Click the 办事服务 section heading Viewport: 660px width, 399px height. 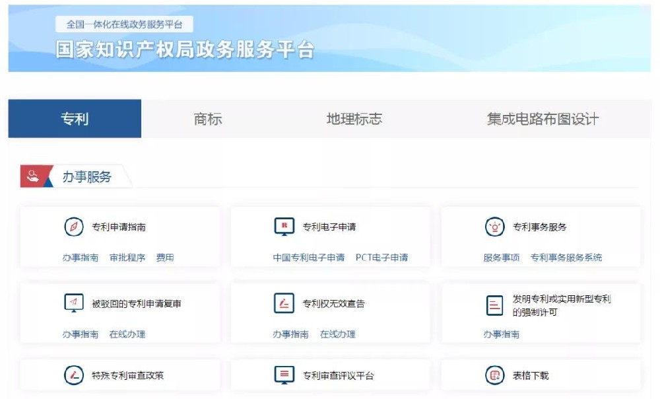tap(86, 176)
